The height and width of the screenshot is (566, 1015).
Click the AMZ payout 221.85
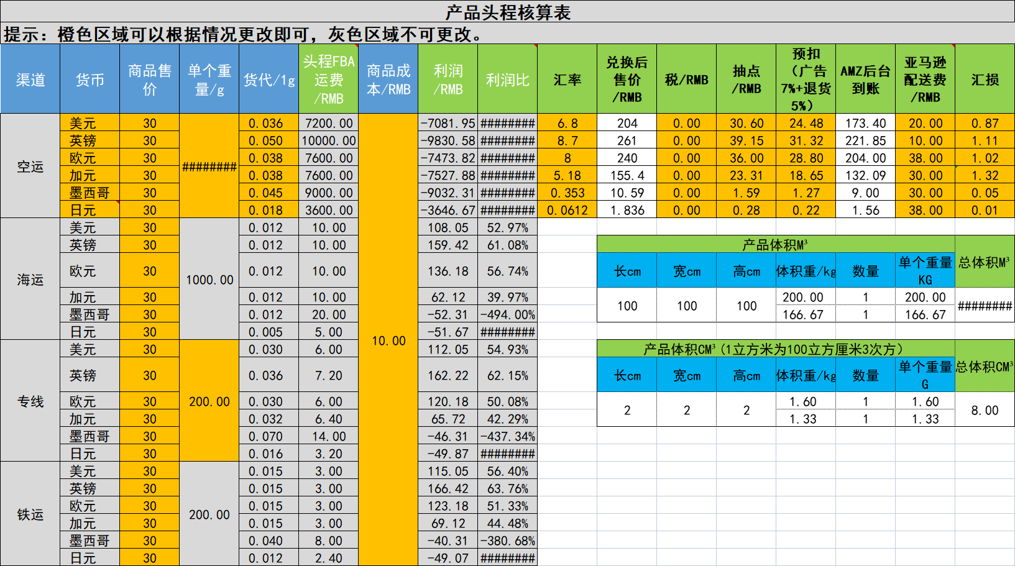click(865, 140)
